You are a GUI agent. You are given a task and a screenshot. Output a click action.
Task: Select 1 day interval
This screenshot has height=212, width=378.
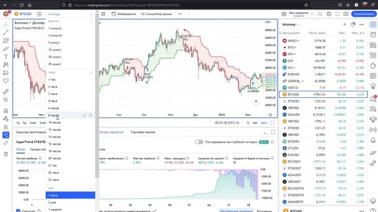point(70,195)
